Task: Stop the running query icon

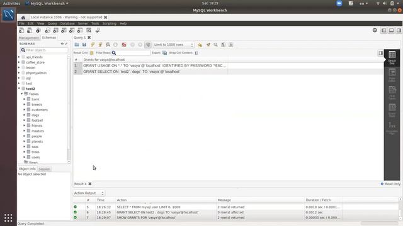Action: click(x=115, y=45)
